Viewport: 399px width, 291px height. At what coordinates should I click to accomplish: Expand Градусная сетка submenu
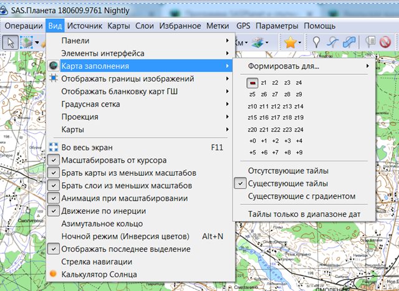coord(140,104)
